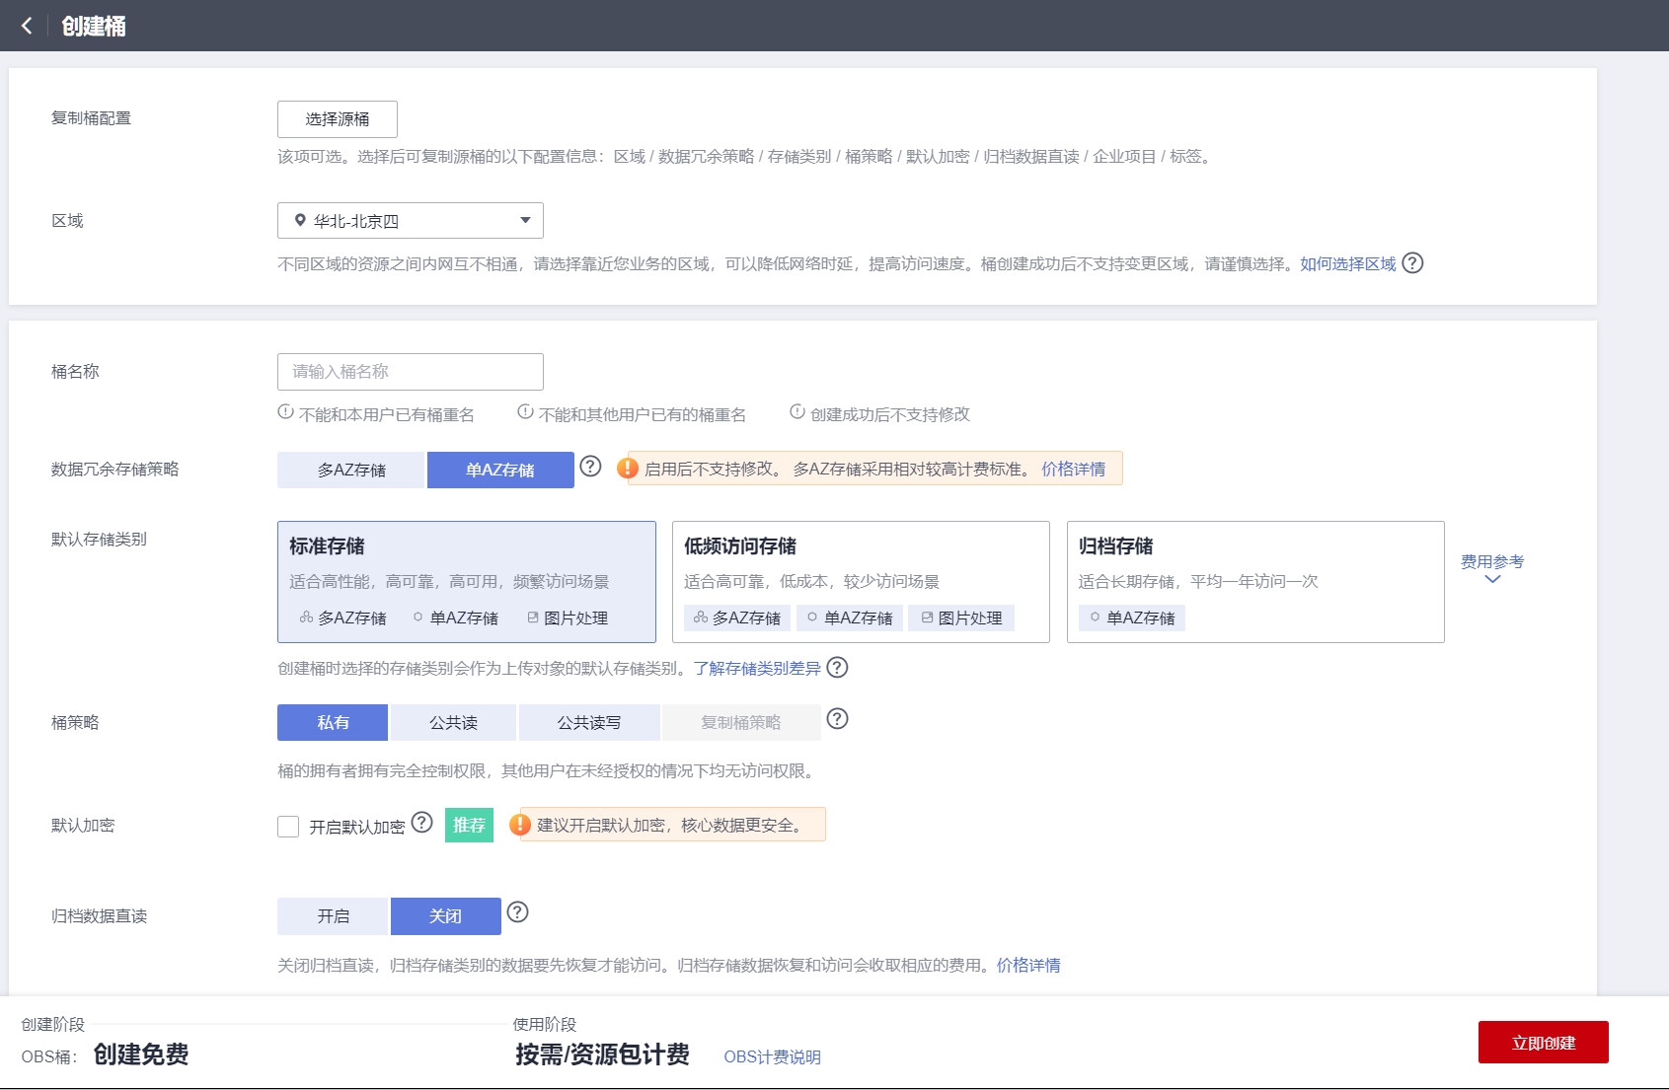Click info icon before 不能和本用户已有桶重名
Viewport: 1669px width, 1090px height.
285,412
